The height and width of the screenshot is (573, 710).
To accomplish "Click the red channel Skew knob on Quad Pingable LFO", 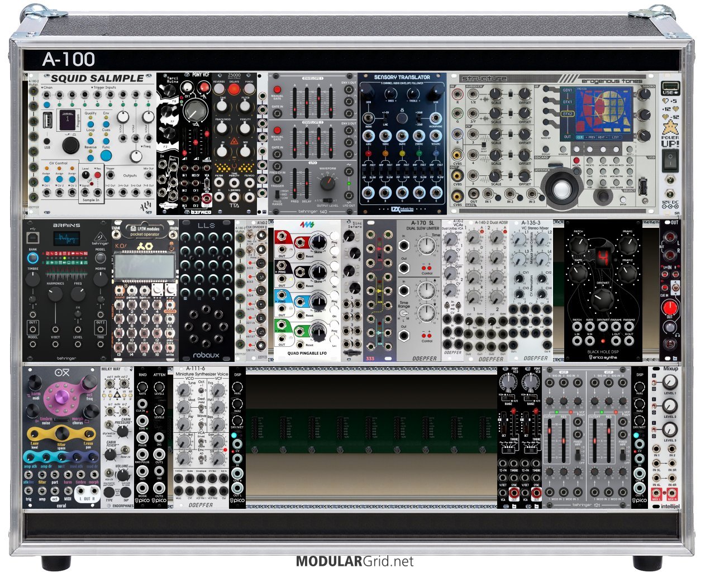I will (x=318, y=242).
